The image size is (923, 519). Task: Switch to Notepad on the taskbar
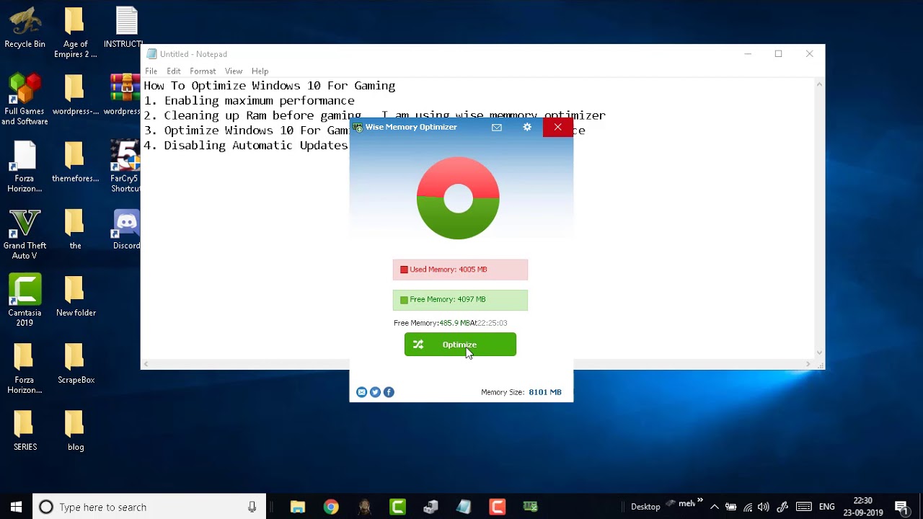click(464, 507)
